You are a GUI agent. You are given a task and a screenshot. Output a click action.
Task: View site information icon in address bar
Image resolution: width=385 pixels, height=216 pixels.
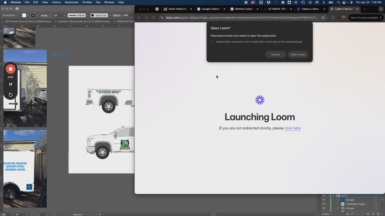coord(162,18)
